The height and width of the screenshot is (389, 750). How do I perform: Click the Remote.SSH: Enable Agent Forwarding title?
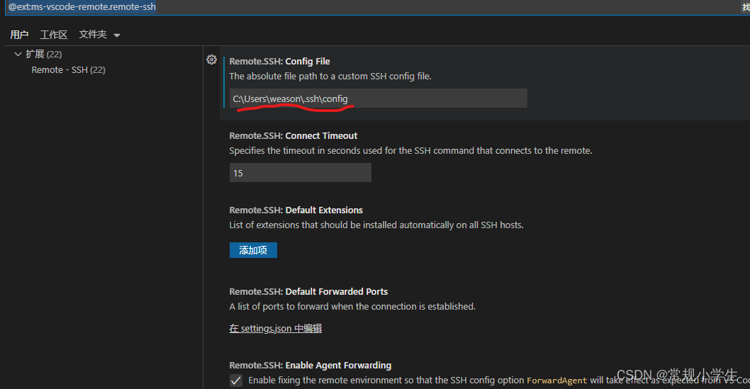pyautogui.click(x=310, y=365)
